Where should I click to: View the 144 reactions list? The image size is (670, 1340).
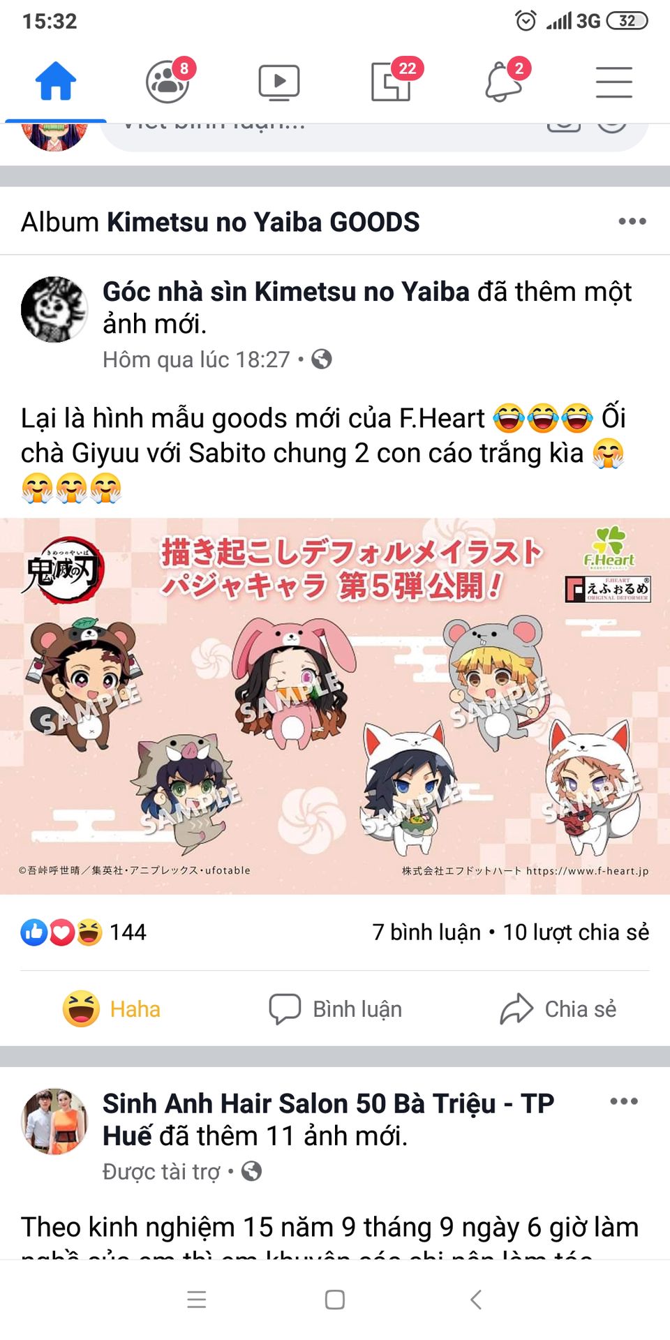pyautogui.click(x=84, y=932)
